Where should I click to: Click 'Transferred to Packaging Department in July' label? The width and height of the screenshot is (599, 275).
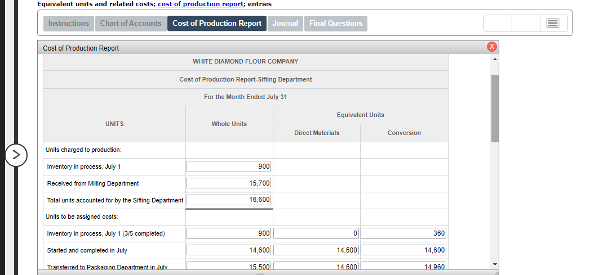107,267
